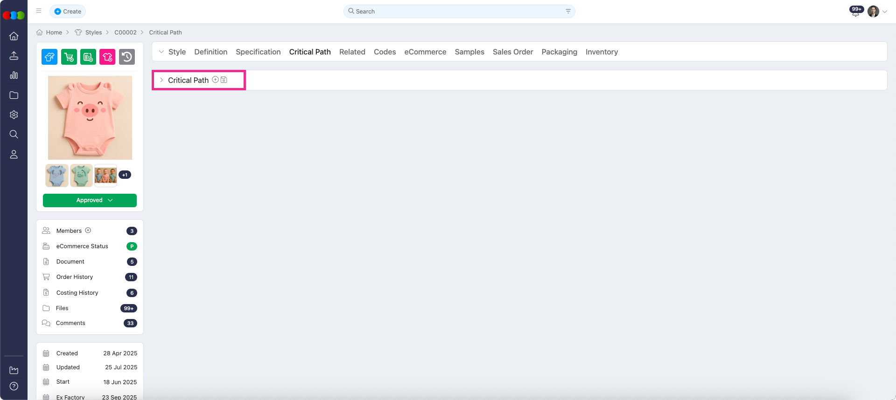Image resolution: width=896 pixels, height=400 pixels.
Task: Click the blue duplicate style shirts icon
Action: click(x=49, y=57)
